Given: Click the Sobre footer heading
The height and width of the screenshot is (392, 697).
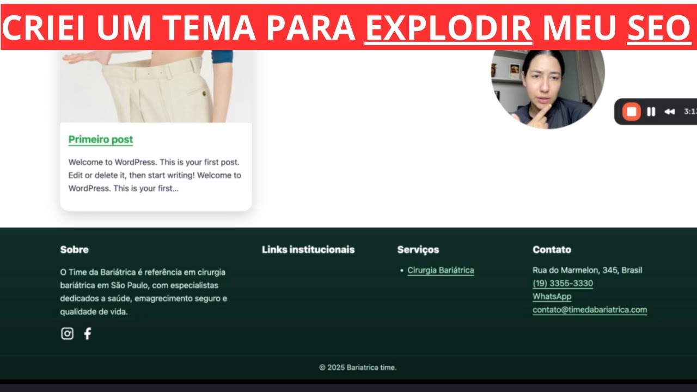Looking at the screenshot, I should click(x=74, y=250).
